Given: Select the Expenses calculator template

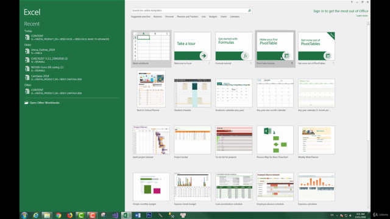Looking at the screenshot, I should click(x=316, y=187).
